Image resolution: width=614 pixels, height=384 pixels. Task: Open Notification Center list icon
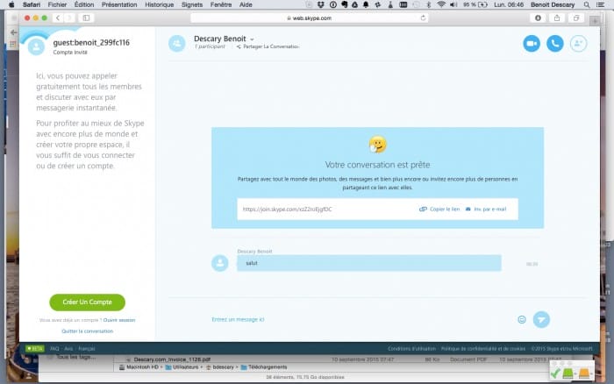pyautogui.click(x=600, y=4)
